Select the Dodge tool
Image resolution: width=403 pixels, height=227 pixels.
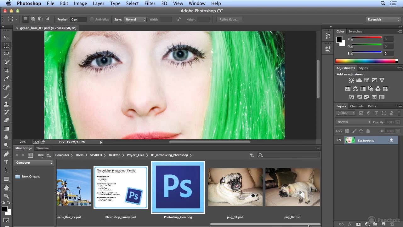[6, 145]
